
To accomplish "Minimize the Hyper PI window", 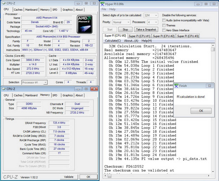I will (x=198, y=4).
